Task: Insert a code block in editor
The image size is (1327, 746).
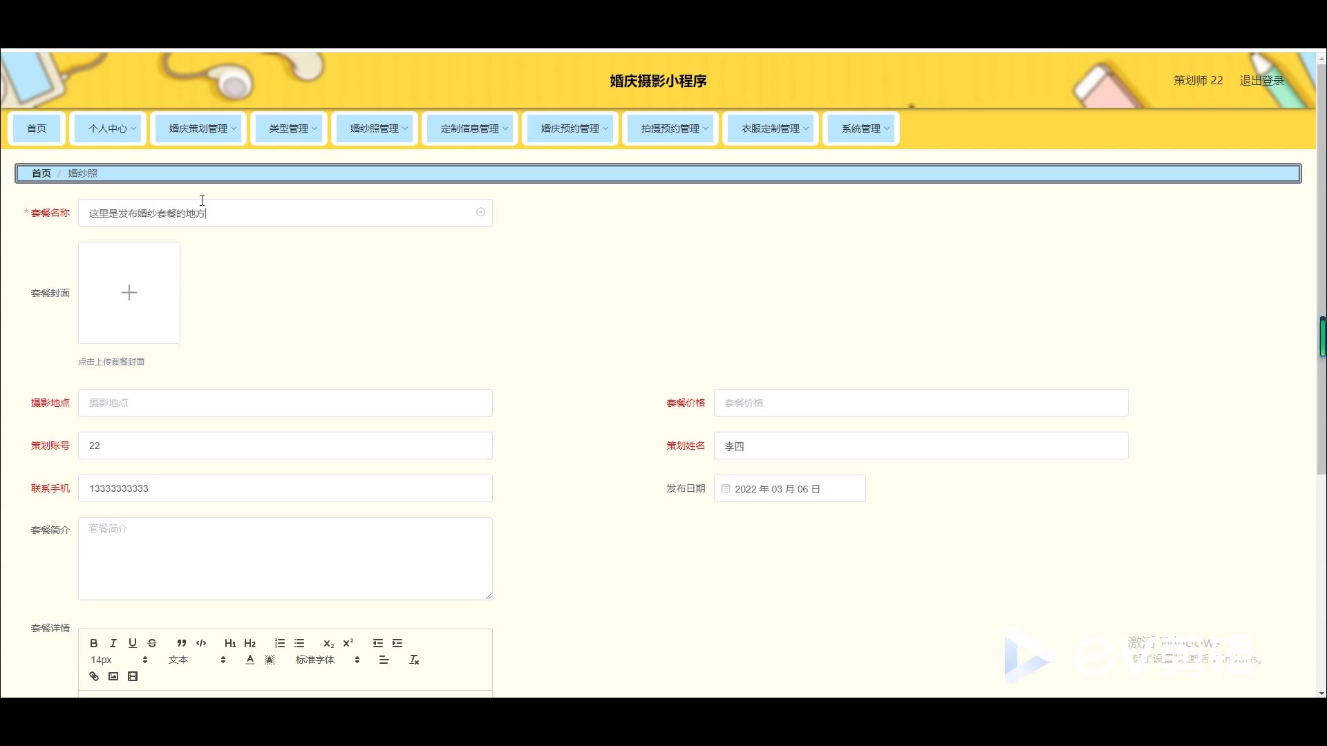Action: (x=201, y=643)
